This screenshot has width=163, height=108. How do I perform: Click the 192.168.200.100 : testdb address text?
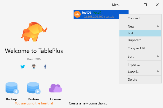pyautogui.click(x=98, y=17)
